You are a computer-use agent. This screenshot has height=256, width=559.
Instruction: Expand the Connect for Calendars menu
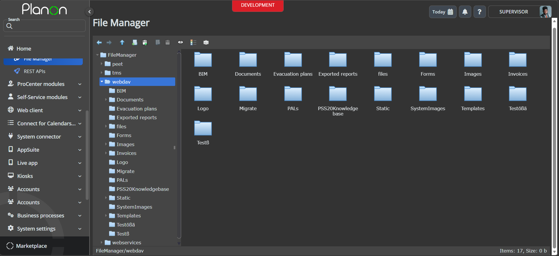tap(44, 124)
